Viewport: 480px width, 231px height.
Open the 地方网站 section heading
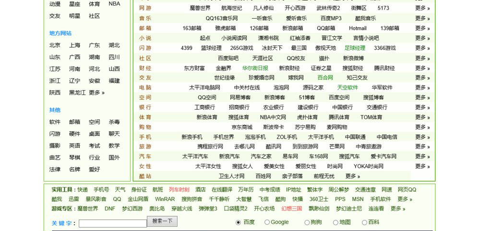point(60,33)
